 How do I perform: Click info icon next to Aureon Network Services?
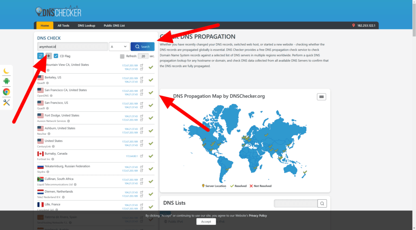[68, 121]
